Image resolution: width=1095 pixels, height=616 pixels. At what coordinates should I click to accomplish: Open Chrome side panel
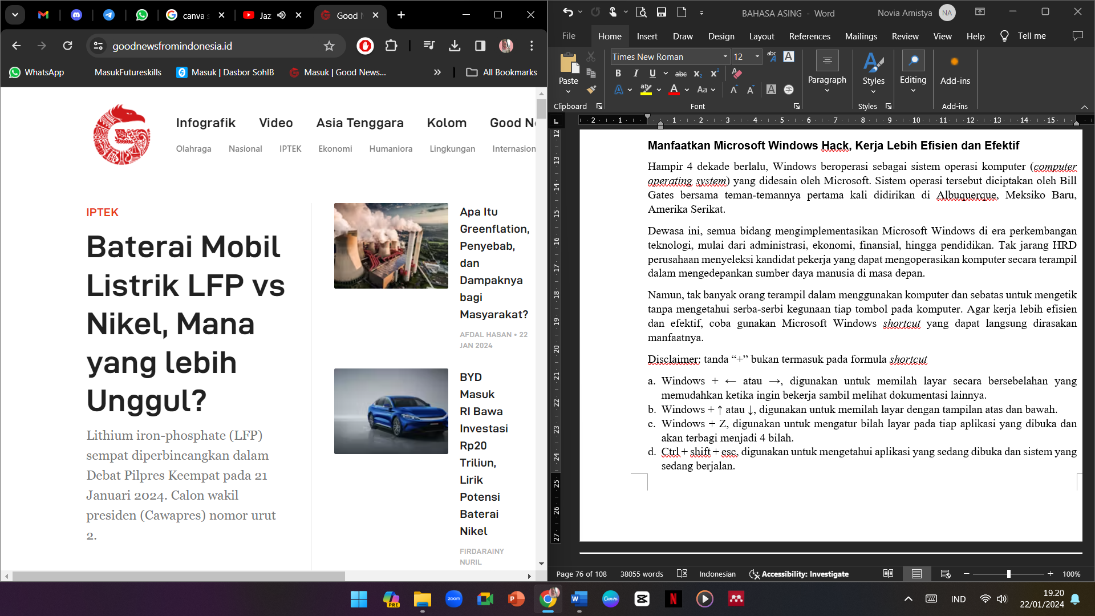(x=480, y=46)
